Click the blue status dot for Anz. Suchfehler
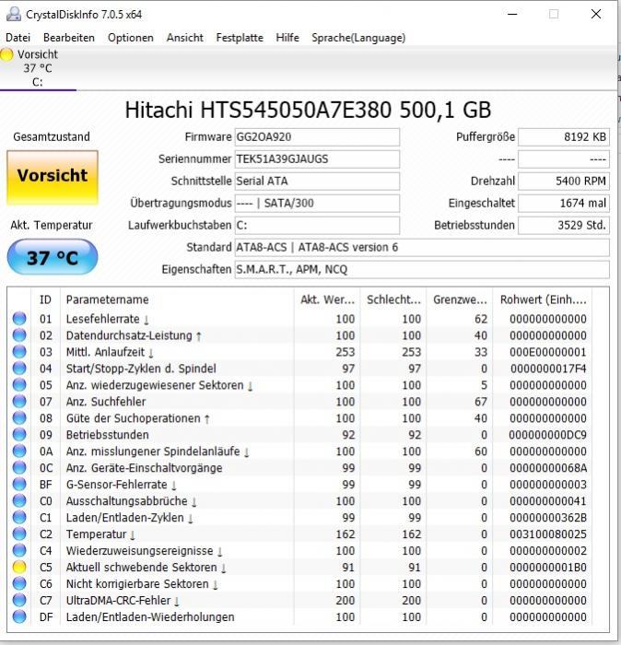 point(19,402)
